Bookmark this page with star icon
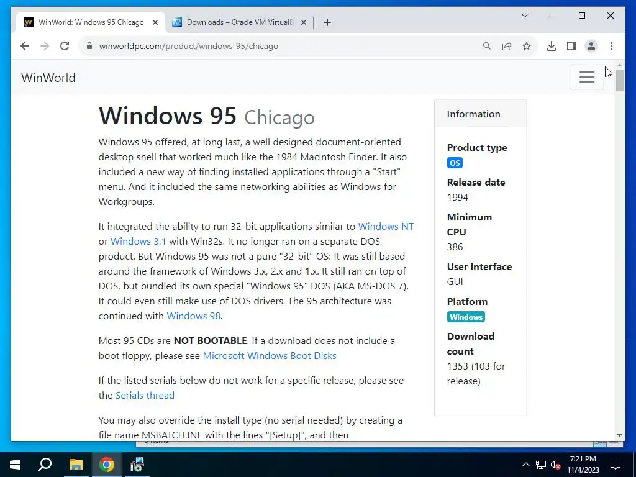636x477 pixels. [527, 46]
